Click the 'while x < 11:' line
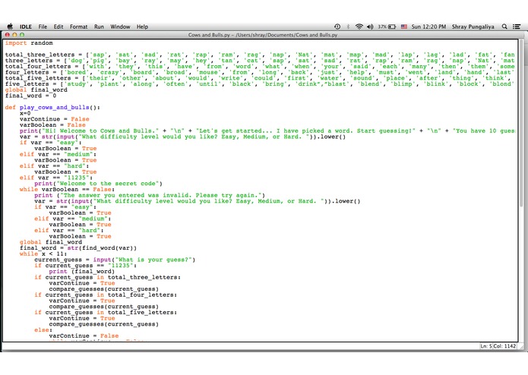The width and height of the screenshot is (528, 375). (43, 254)
